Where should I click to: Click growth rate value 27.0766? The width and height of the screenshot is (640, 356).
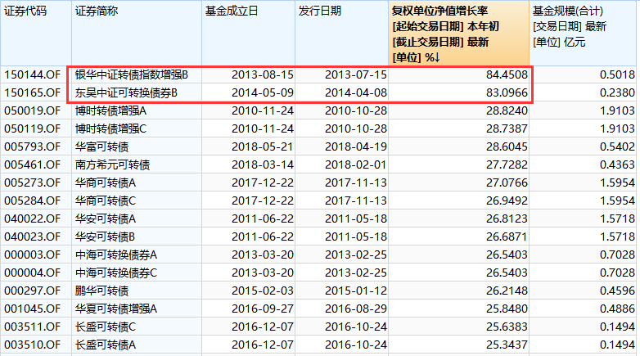coord(507,183)
